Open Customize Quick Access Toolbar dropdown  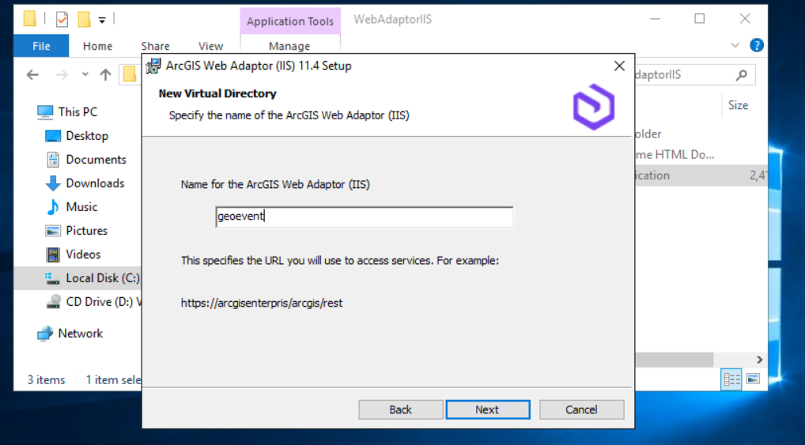(102, 20)
